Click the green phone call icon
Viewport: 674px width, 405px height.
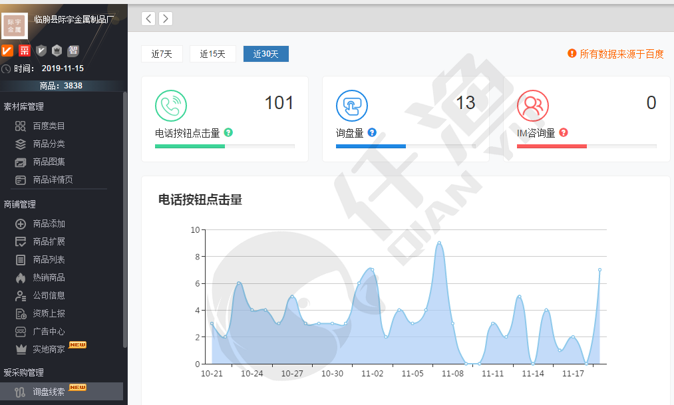pos(171,106)
